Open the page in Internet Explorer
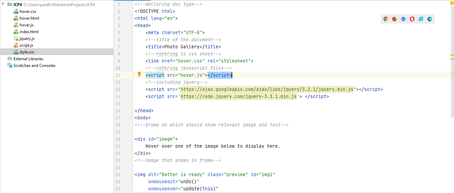454x193 pixels. click(x=421, y=19)
